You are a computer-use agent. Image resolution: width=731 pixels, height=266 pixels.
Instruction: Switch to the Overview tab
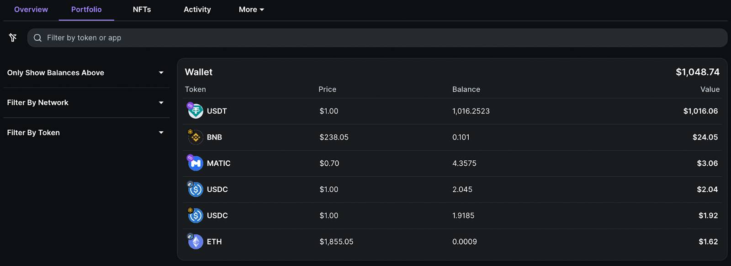[31, 10]
